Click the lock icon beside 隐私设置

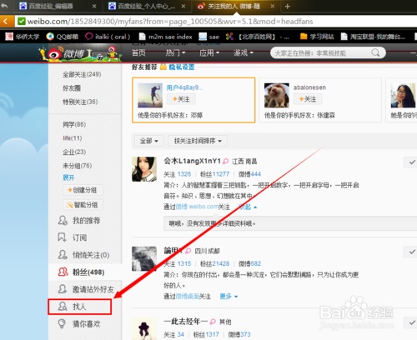point(163,67)
